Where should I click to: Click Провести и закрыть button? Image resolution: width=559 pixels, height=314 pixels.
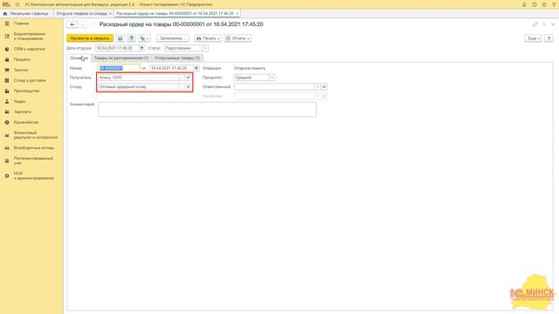click(90, 38)
